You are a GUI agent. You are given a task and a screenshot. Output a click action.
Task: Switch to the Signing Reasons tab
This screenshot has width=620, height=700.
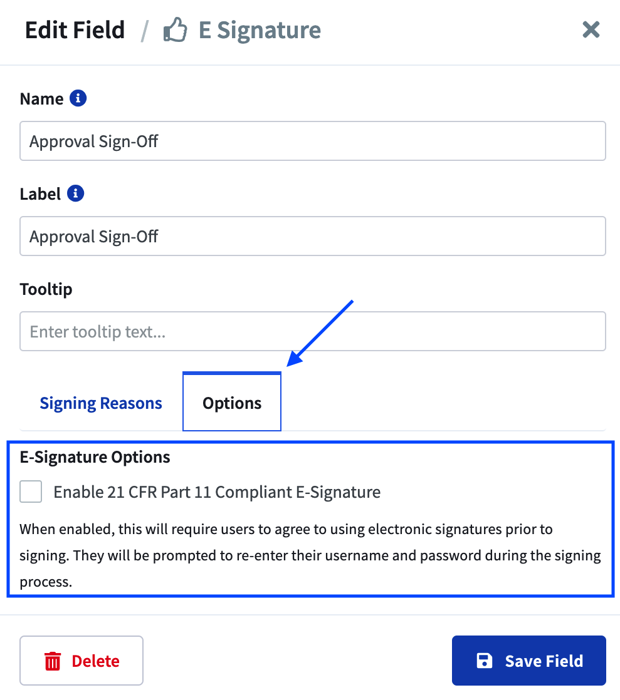coord(101,403)
